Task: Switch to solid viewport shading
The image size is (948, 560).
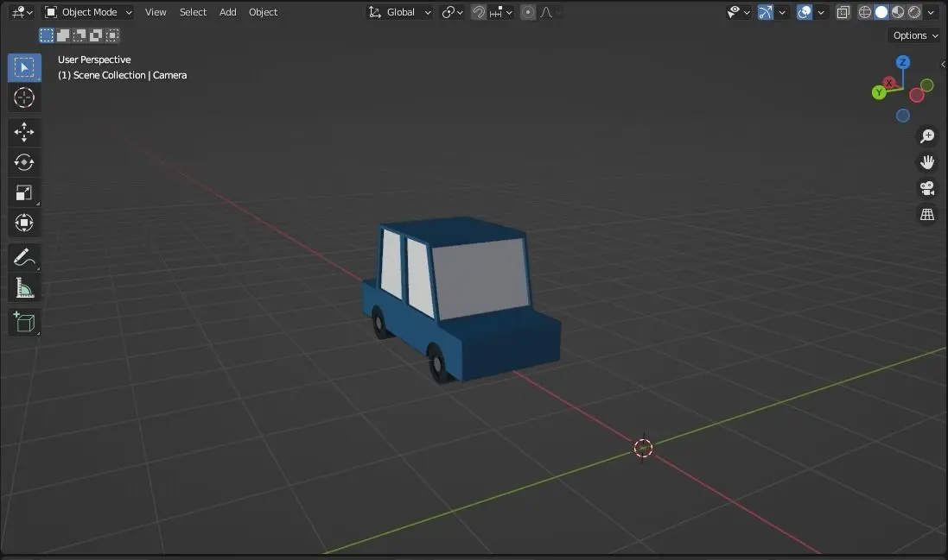Action: coord(881,12)
